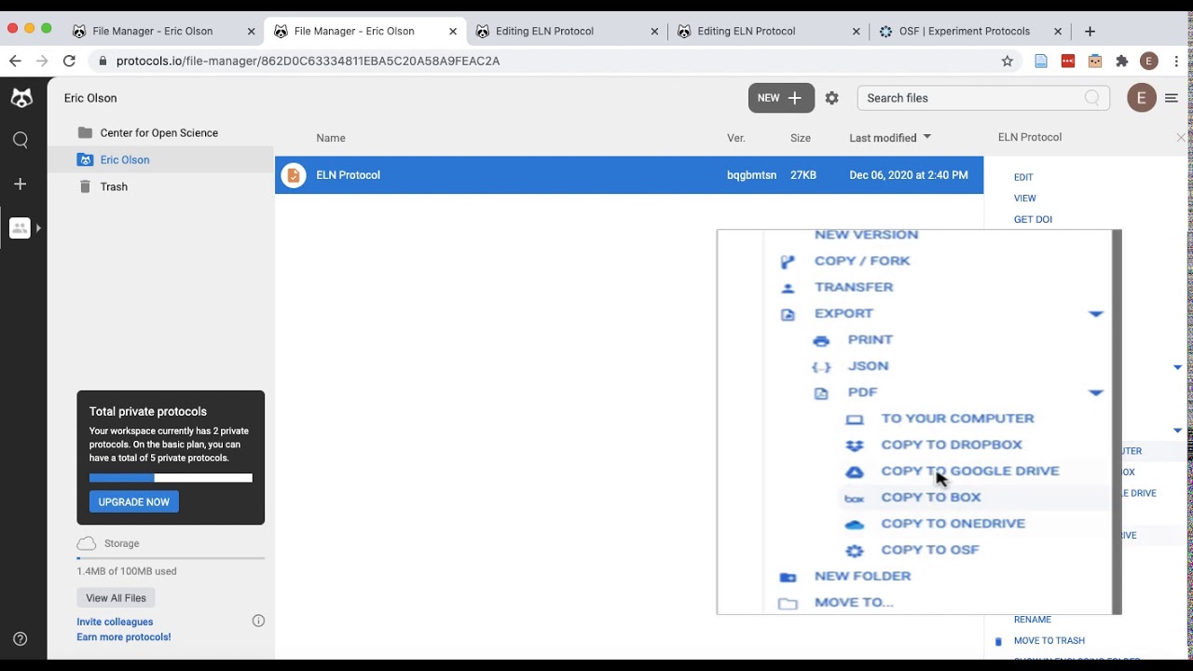Image resolution: width=1193 pixels, height=671 pixels.
Task: Click the OSF gear icon in magnified menu
Action: pos(855,551)
